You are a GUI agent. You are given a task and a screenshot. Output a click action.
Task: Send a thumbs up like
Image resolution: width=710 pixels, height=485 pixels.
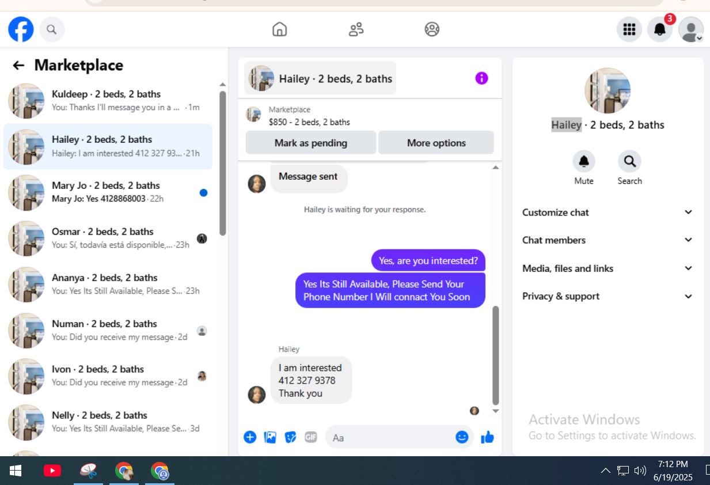(488, 437)
